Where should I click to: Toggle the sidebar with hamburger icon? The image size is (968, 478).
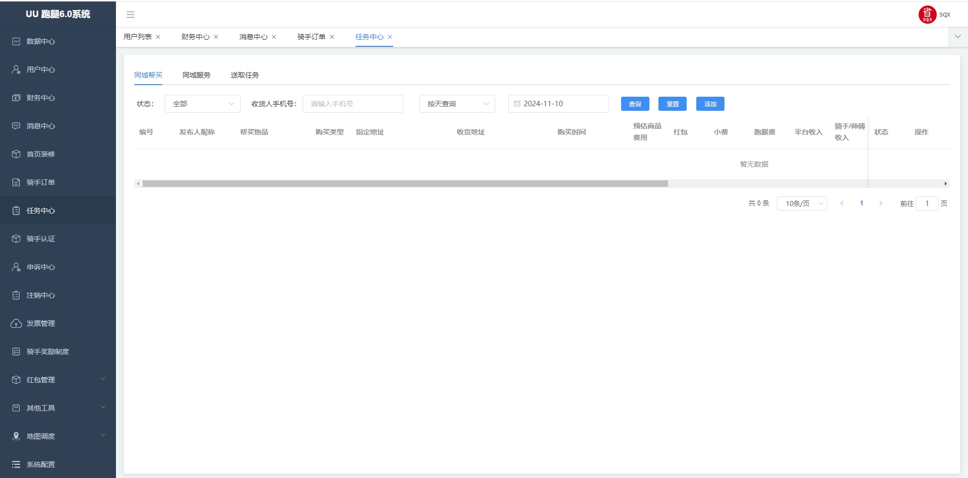(131, 15)
